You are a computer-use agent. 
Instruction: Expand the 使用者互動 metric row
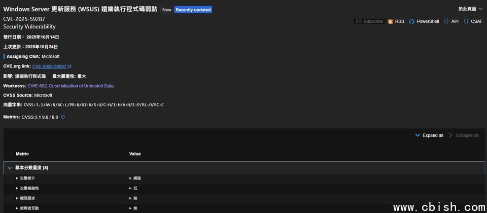pyautogui.click(x=17, y=208)
